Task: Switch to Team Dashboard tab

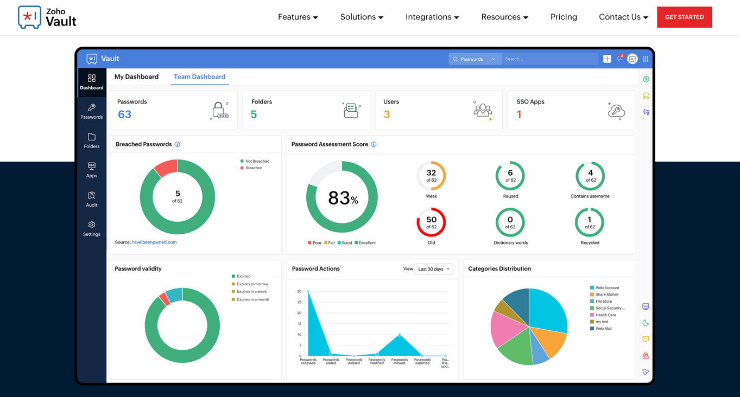Action: [x=199, y=77]
